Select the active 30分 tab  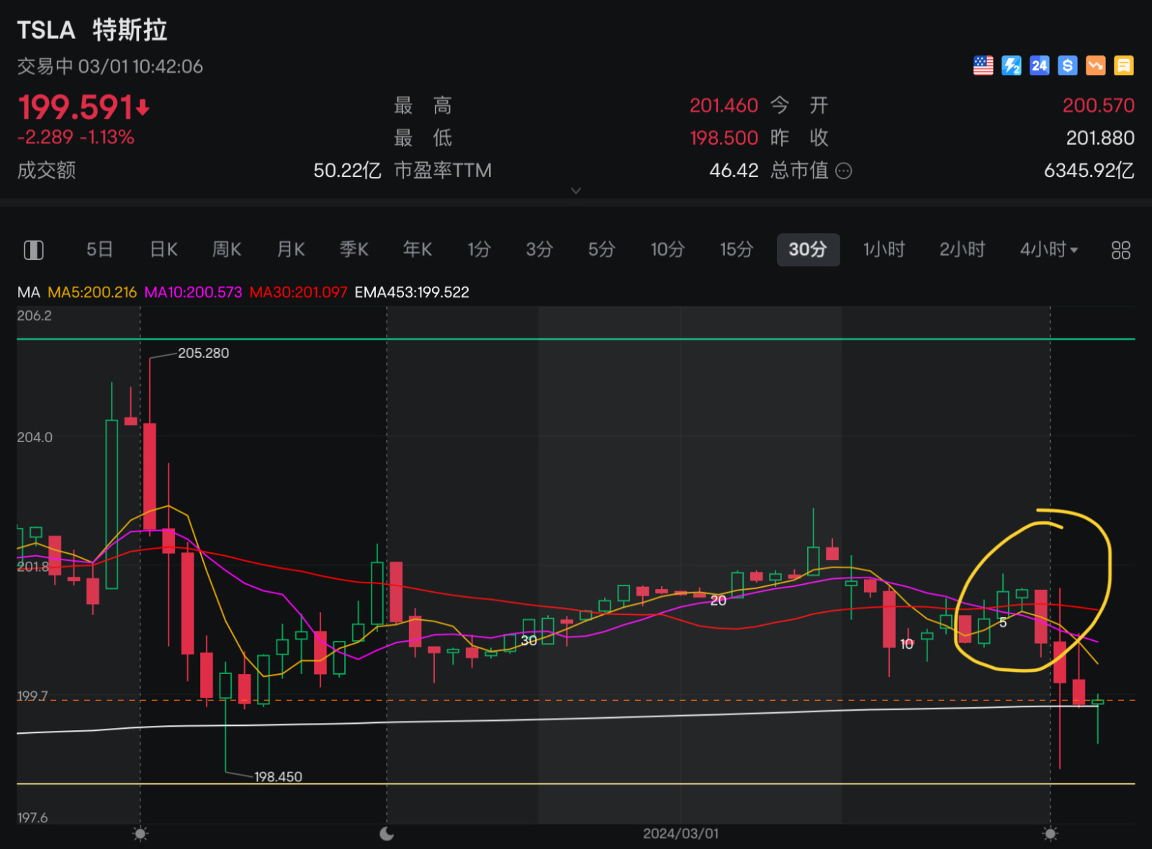[x=808, y=250]
